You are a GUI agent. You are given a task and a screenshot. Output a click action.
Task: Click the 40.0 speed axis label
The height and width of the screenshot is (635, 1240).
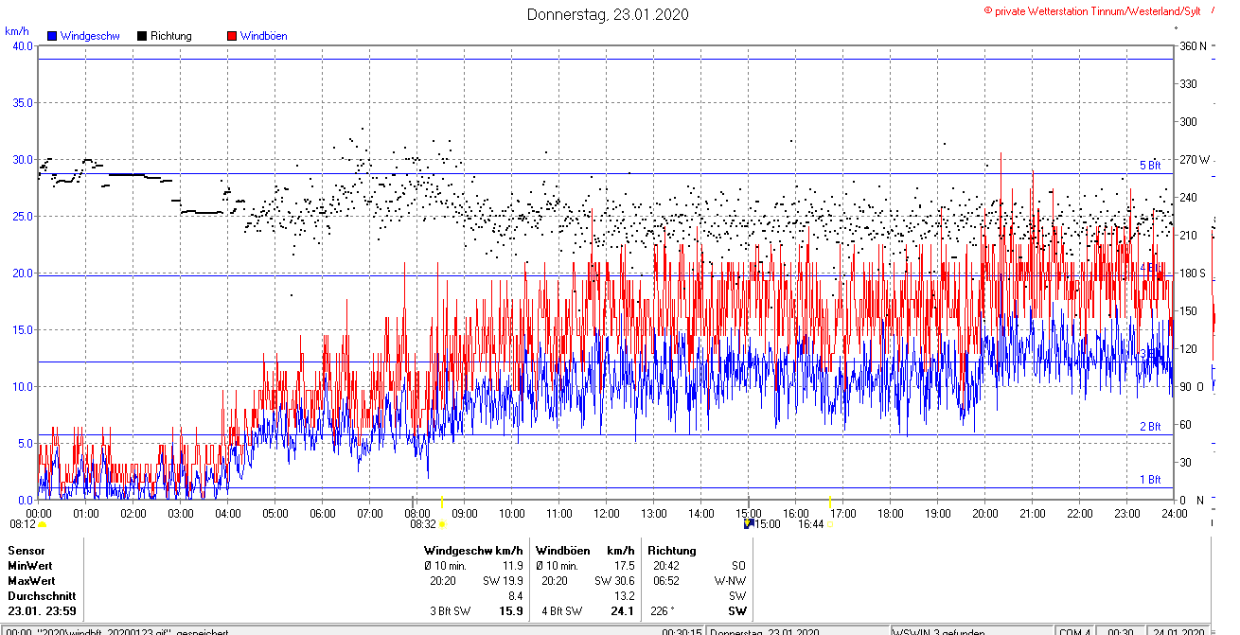coord(22,45)
